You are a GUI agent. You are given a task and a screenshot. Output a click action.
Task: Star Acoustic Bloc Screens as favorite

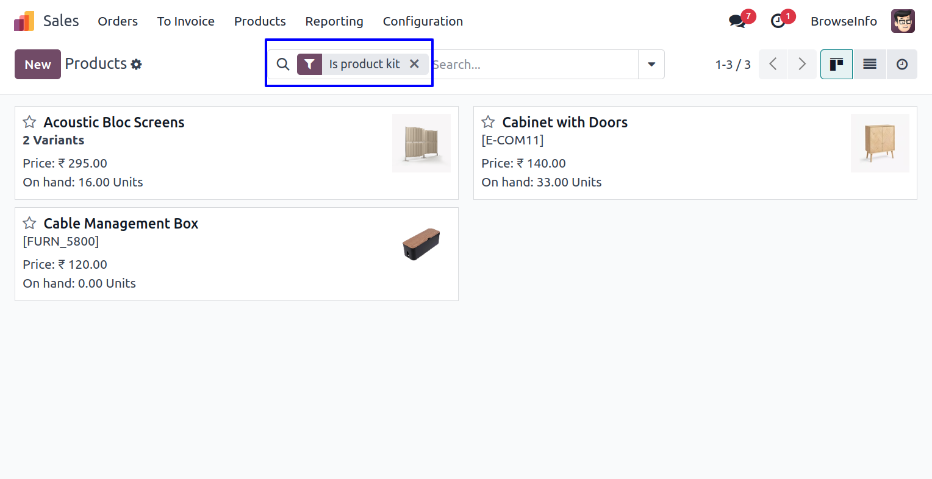(x=29, y=122)
